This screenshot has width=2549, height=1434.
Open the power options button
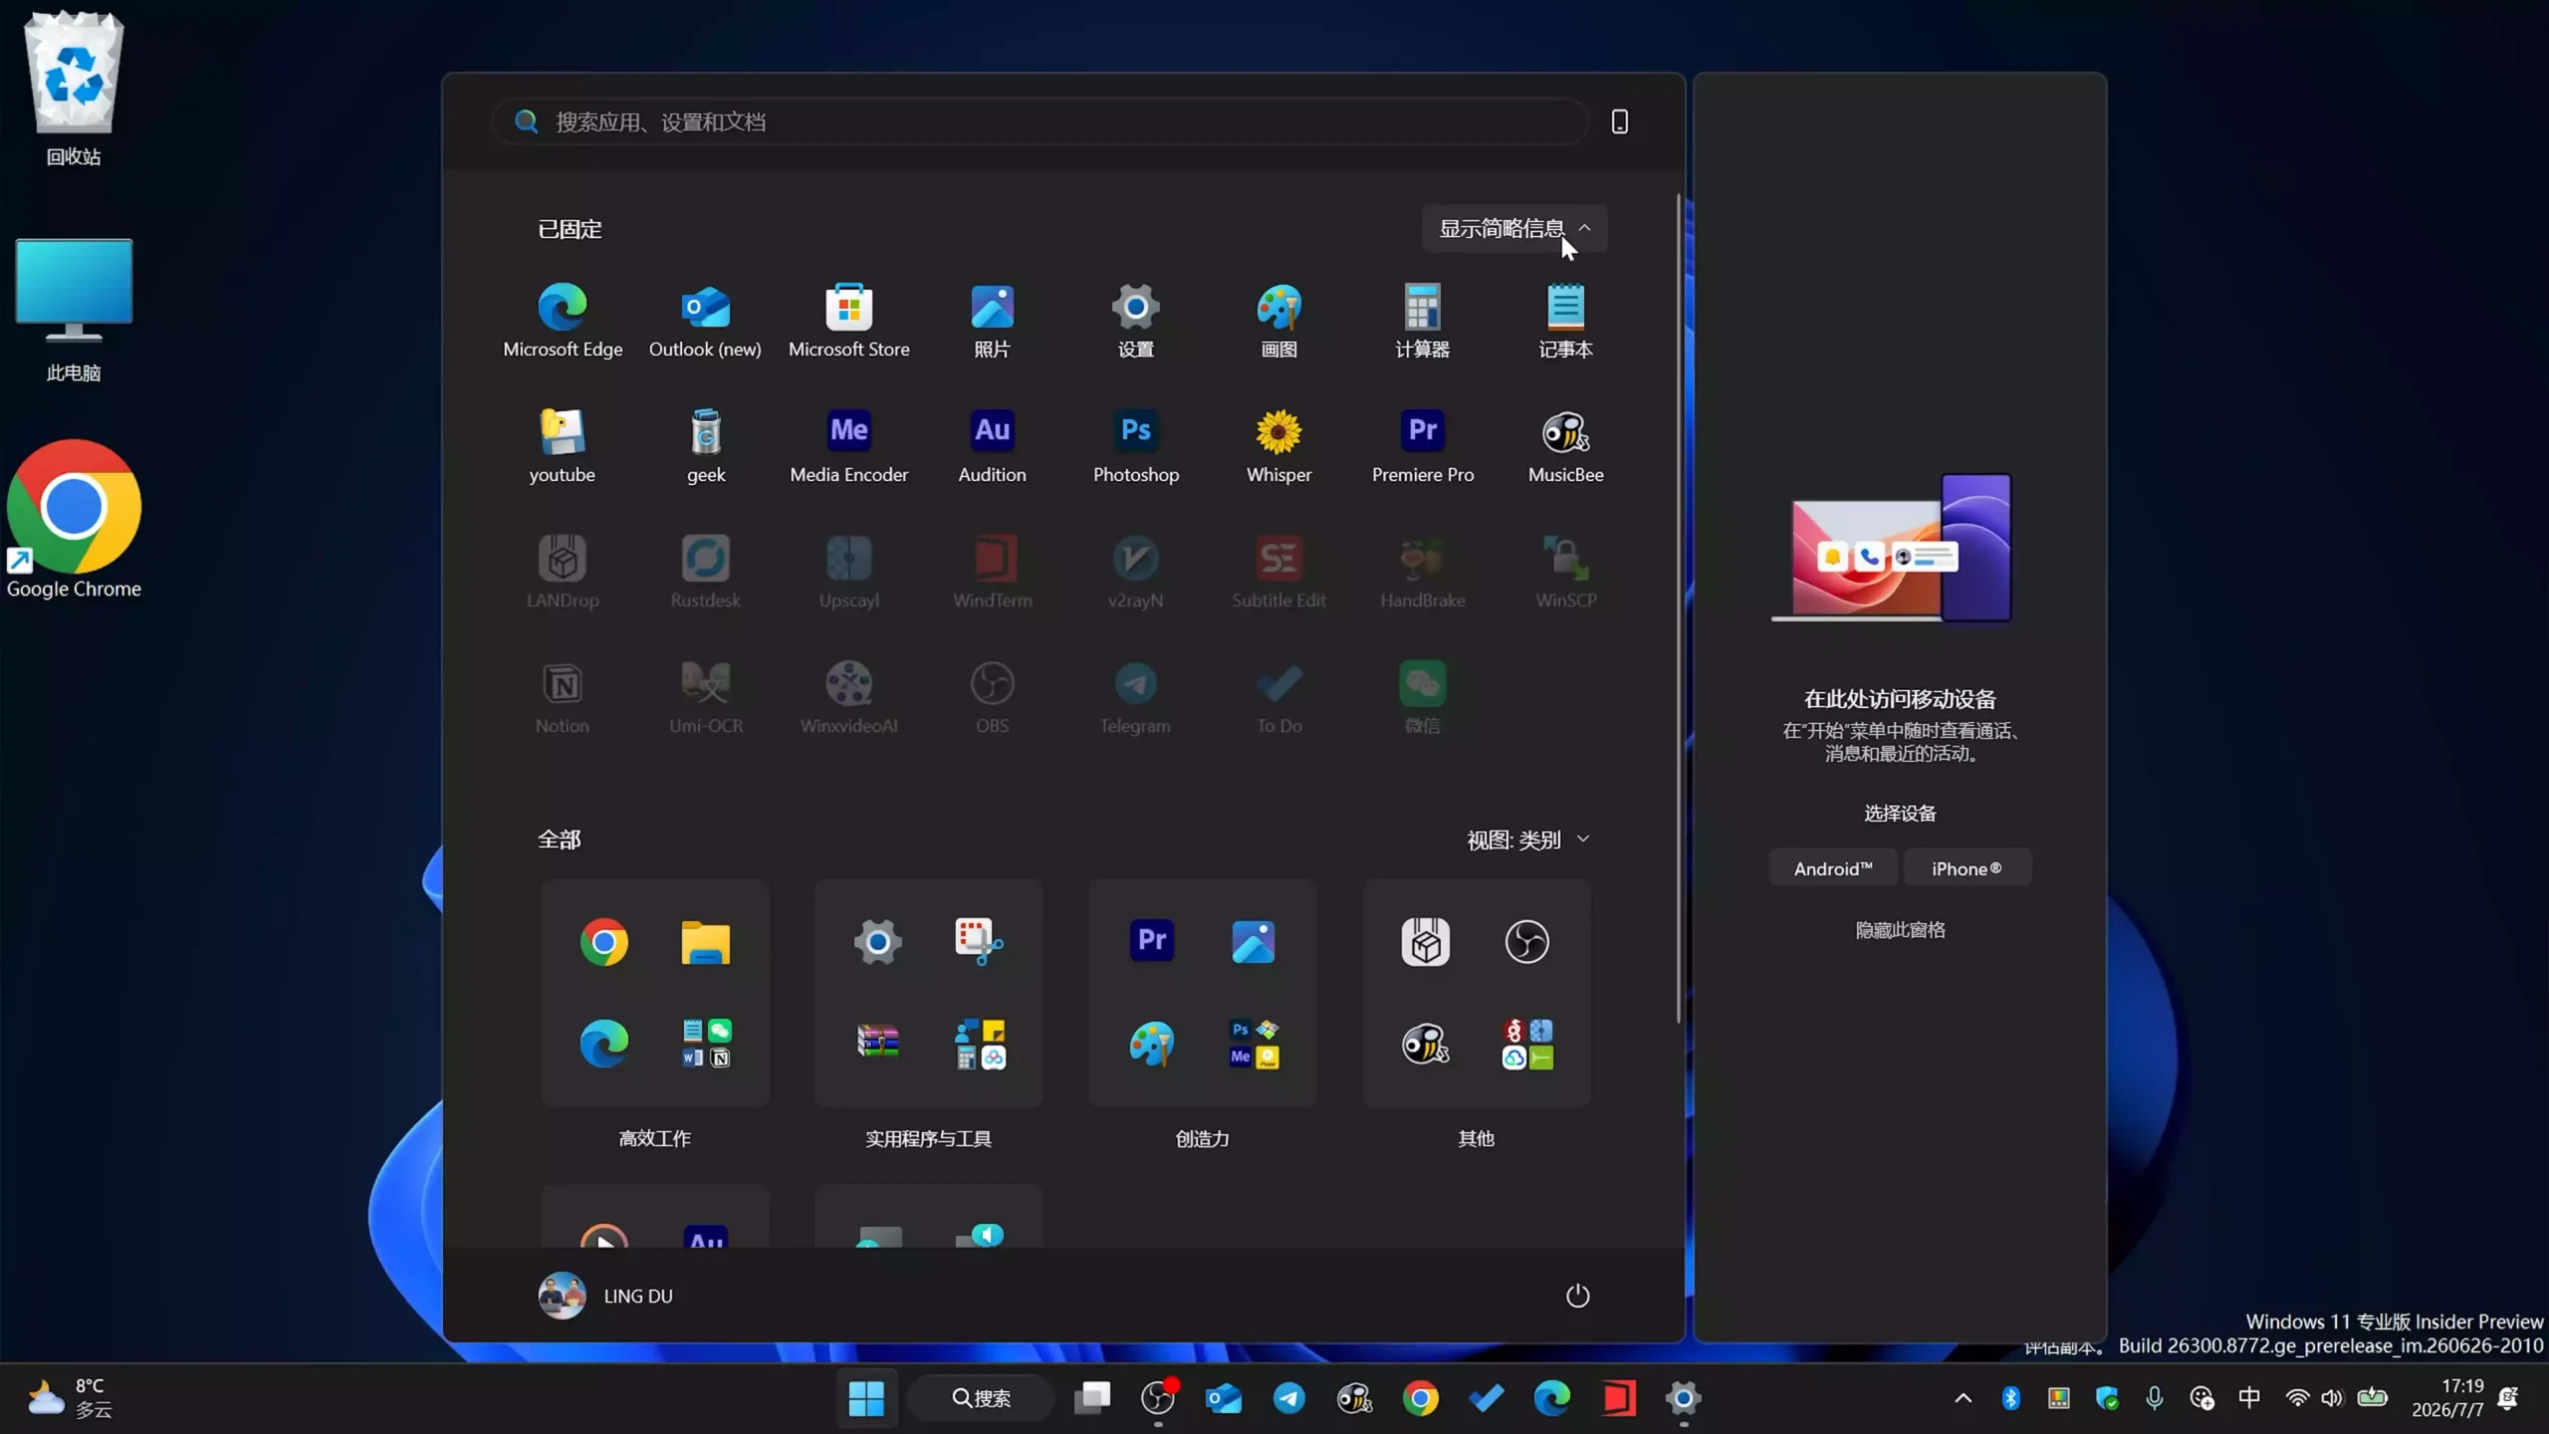click(1577, 1296)
